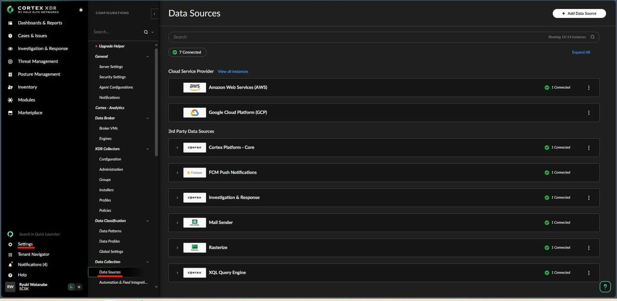
Task: Expand the Mail Sender data source row
Action: pyautogui.click(x=177, y=222)
